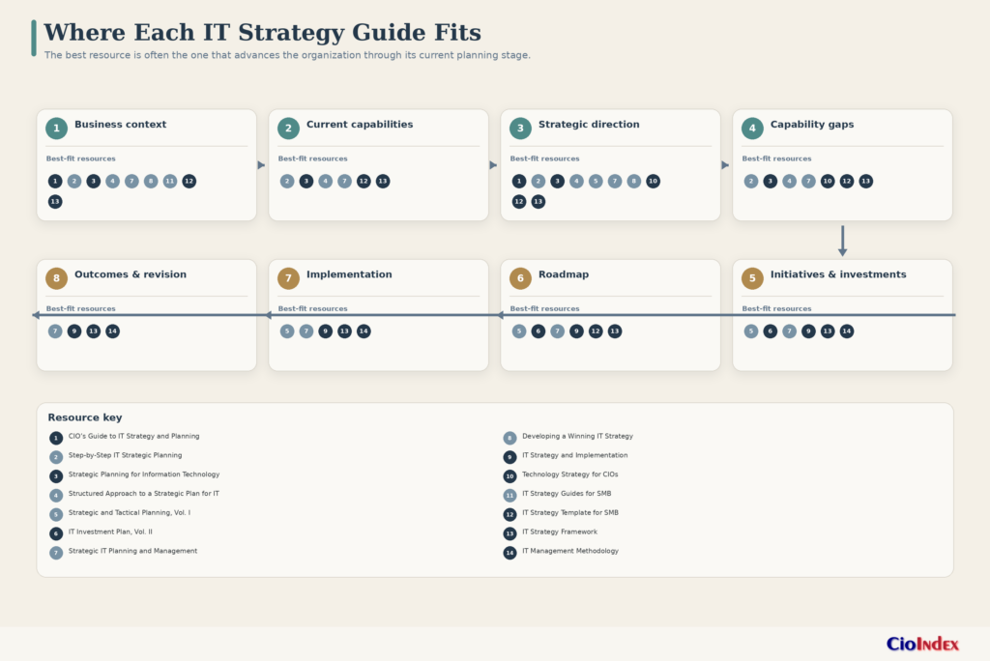The width and height of the screenshot is (990, 661).
Task: Click resource badge 8 in the Business context card
Action: point(151,181)
